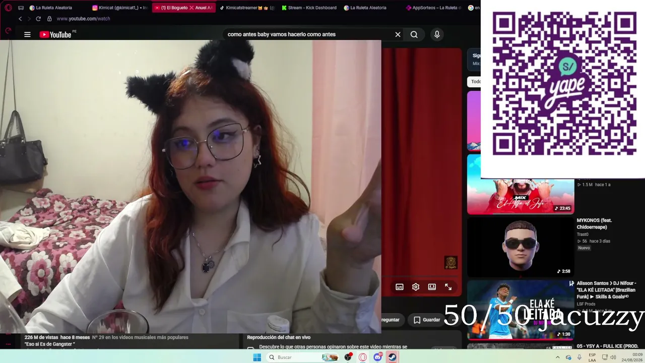The image size is (645, 363).
Task: Open the Trast0 channel link
Action: click(583, 234)
